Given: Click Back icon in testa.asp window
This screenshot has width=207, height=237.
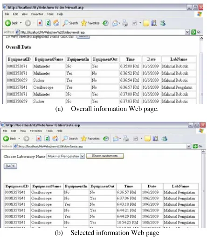Looking at the screenshot, I should [6, 139].
